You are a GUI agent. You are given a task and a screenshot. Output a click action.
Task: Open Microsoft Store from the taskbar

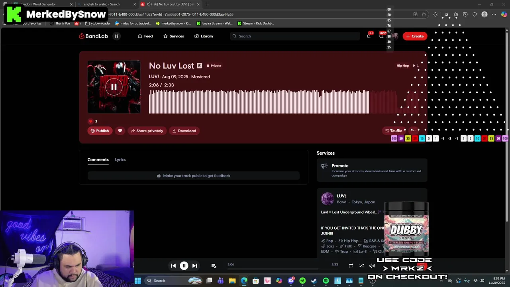(x=256, y=281)
